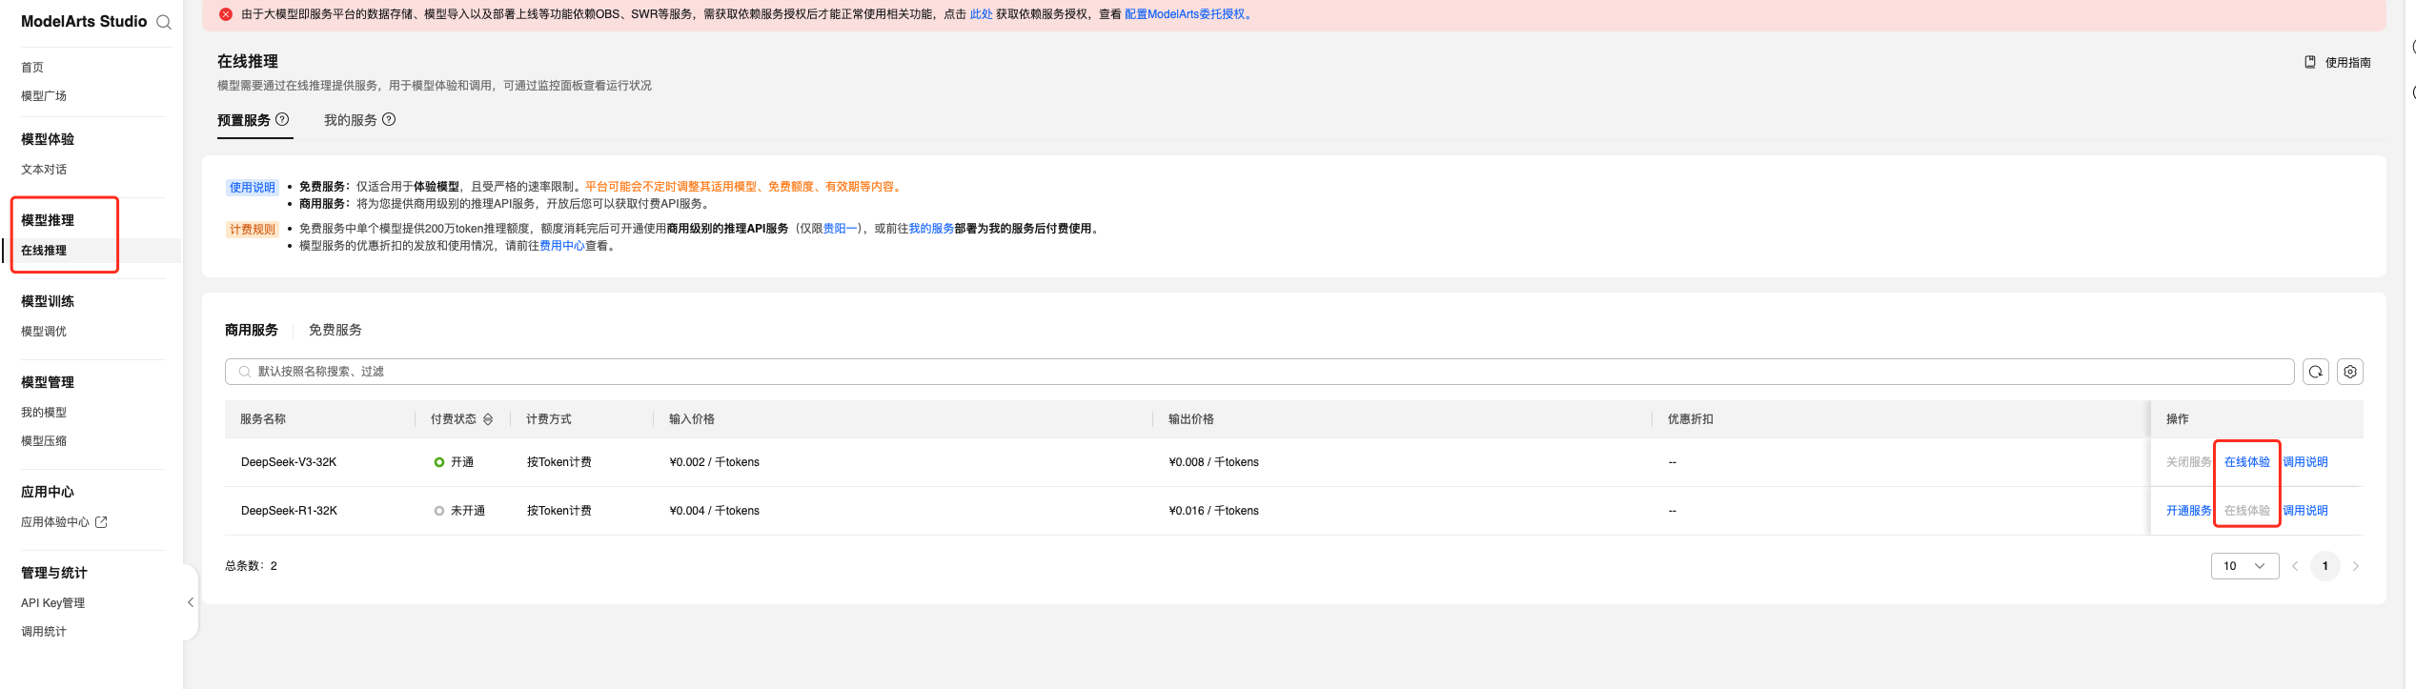Open API Key管理 in sidebar

click(53, 603)
